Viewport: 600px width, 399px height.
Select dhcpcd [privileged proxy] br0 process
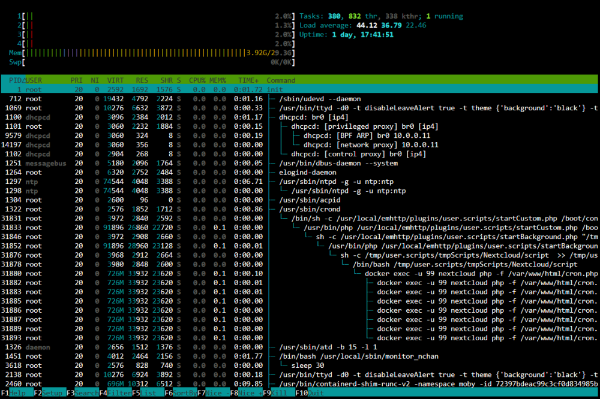(x=299, y=126)
